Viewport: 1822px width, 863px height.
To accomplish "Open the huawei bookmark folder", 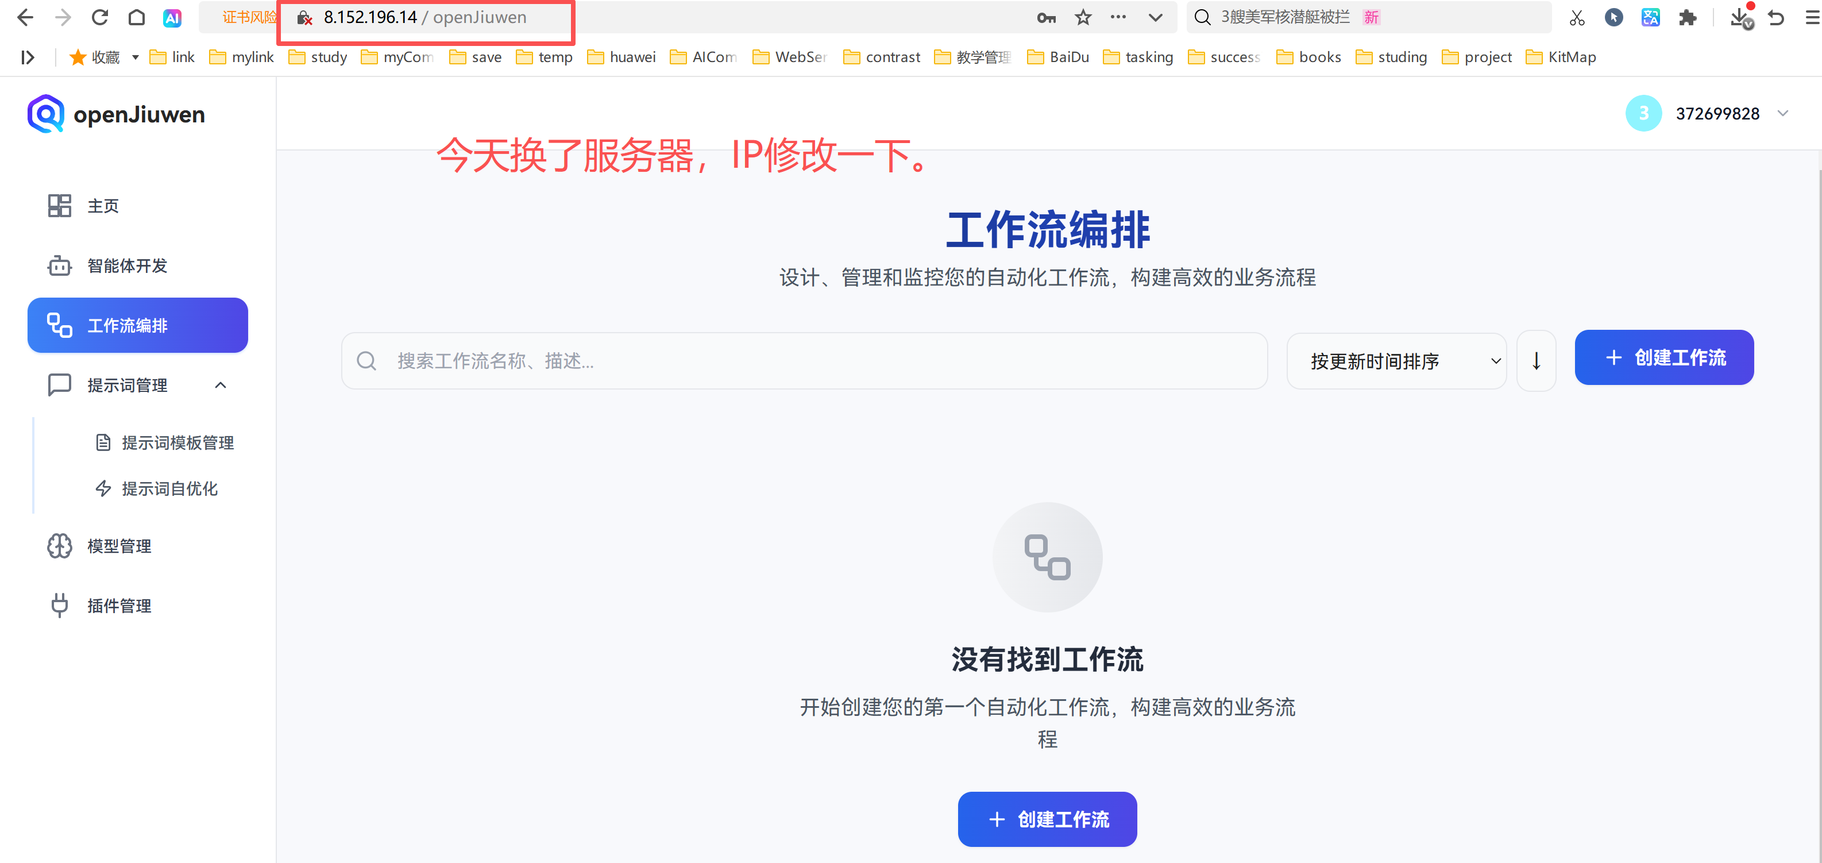I will [622, 57].
